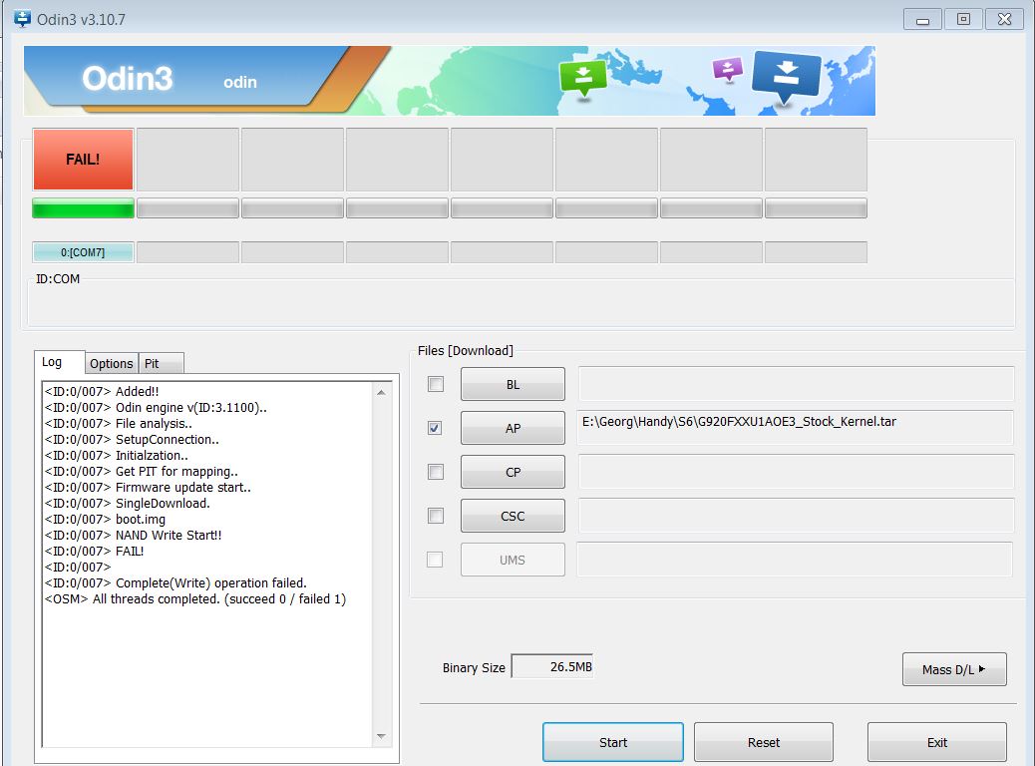Click log line 'Firmware update start..'
The image size is (1035, 766).
tap(148, 488)
